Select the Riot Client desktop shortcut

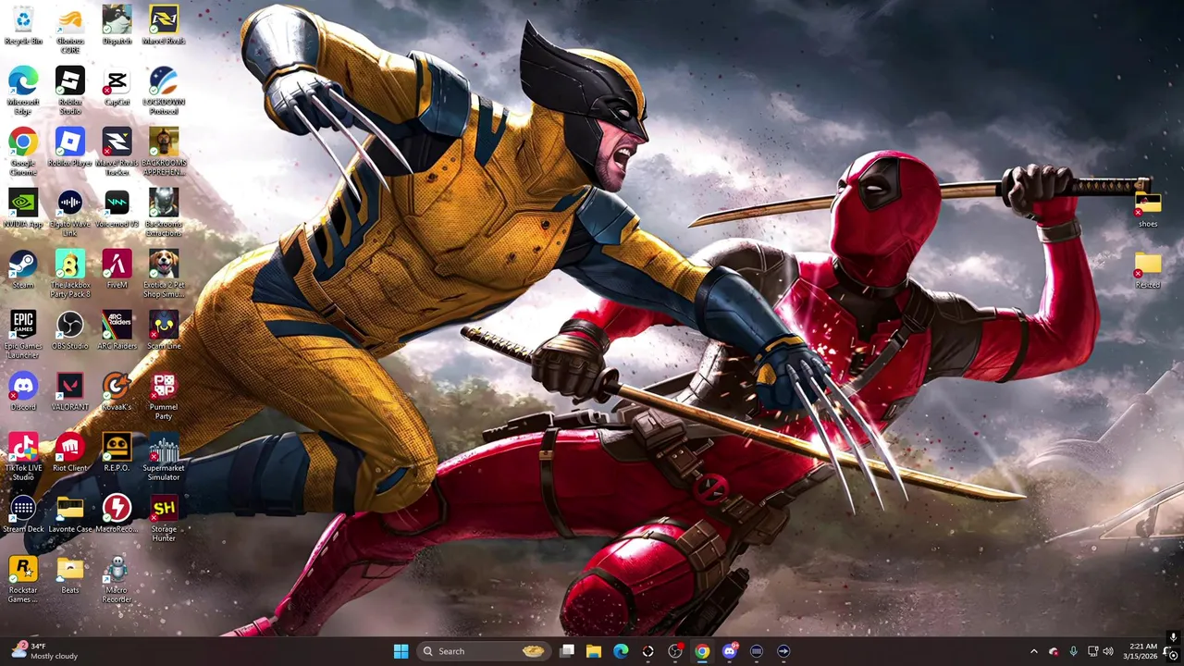[69, 452]
